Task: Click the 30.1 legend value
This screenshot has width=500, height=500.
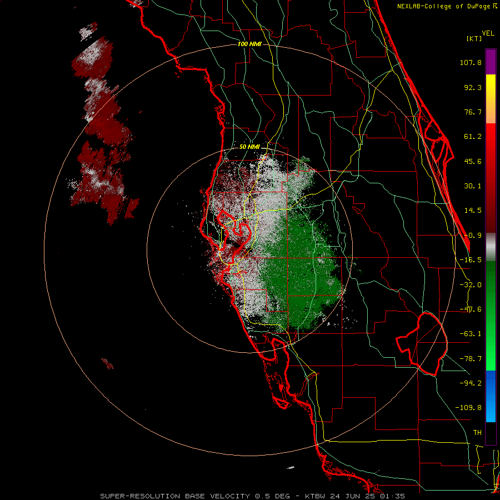Action: click(x=473, y=186)
